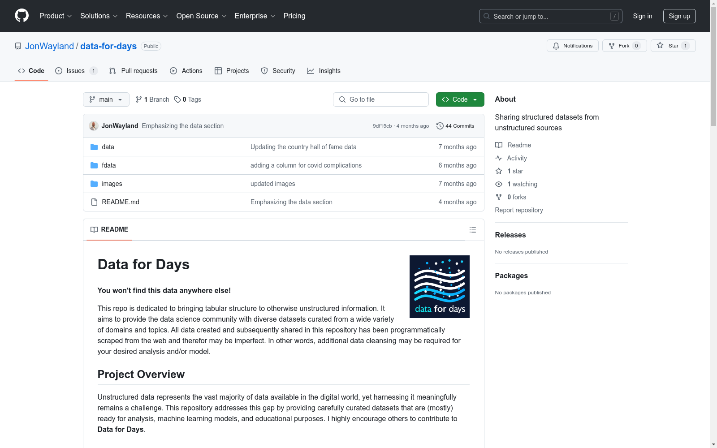Click JonWayland's avatar in commit row
This screenshot has height=448, width=717.
(x=94, y=126)
